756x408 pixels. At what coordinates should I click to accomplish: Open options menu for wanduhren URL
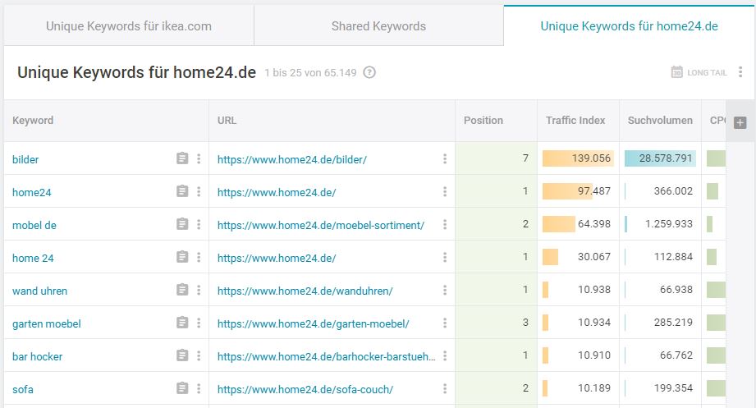(445, 290)
